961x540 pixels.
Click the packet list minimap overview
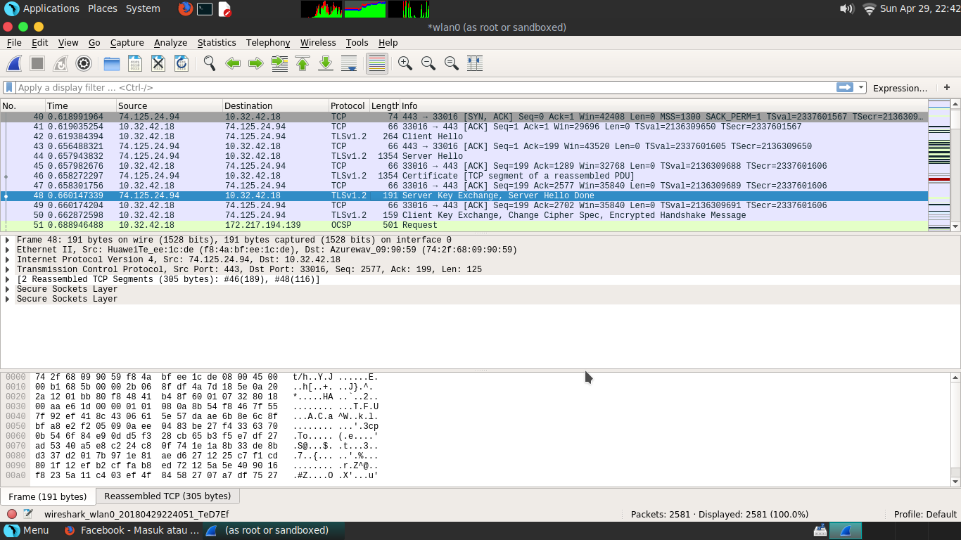click(939, 165)
